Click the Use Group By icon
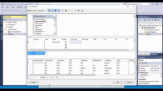Image resolution: width=163 pixels, height=91 pixels. [79, 11]
